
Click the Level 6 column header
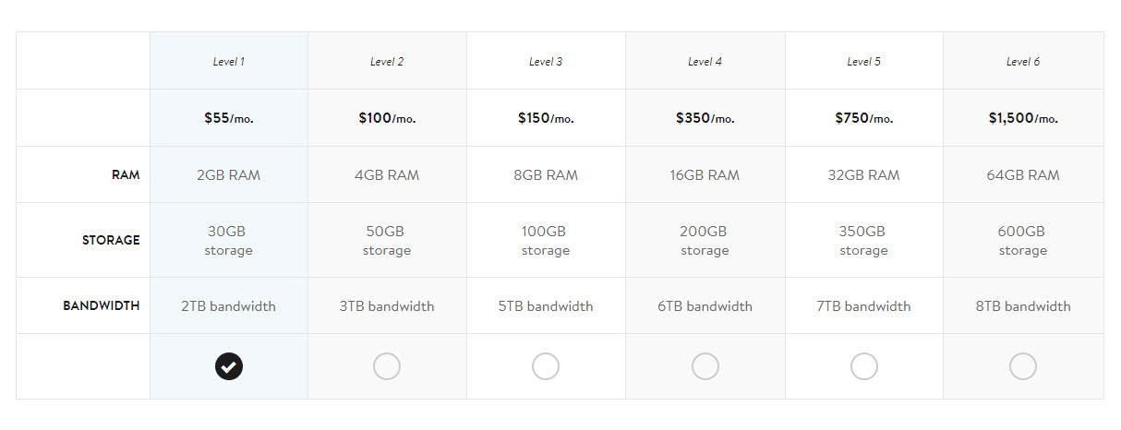click(x=1023, y=62)
